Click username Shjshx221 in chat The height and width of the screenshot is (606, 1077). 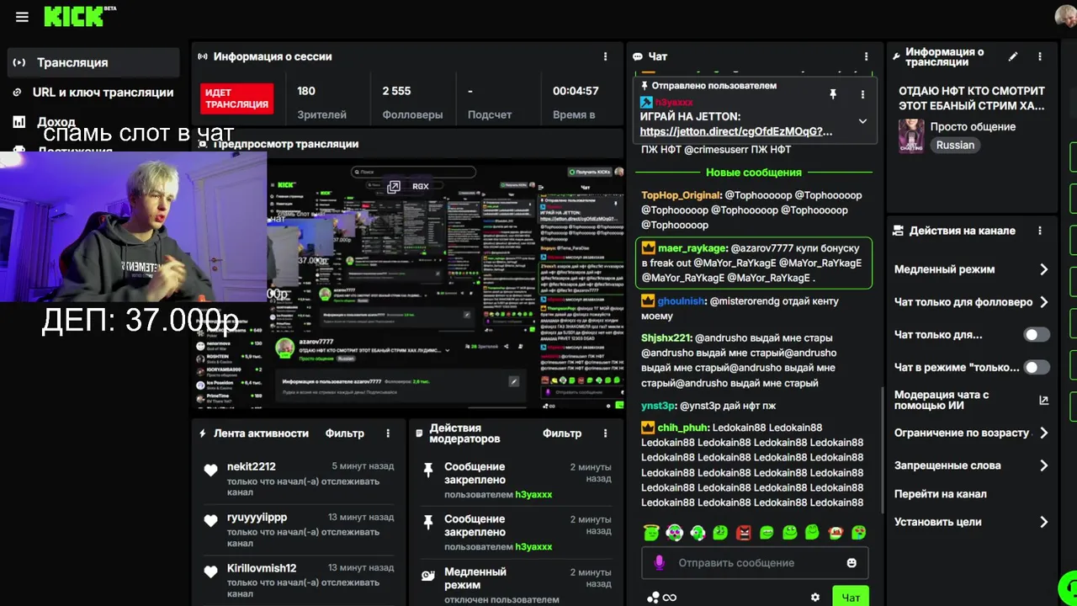[666, 338]
